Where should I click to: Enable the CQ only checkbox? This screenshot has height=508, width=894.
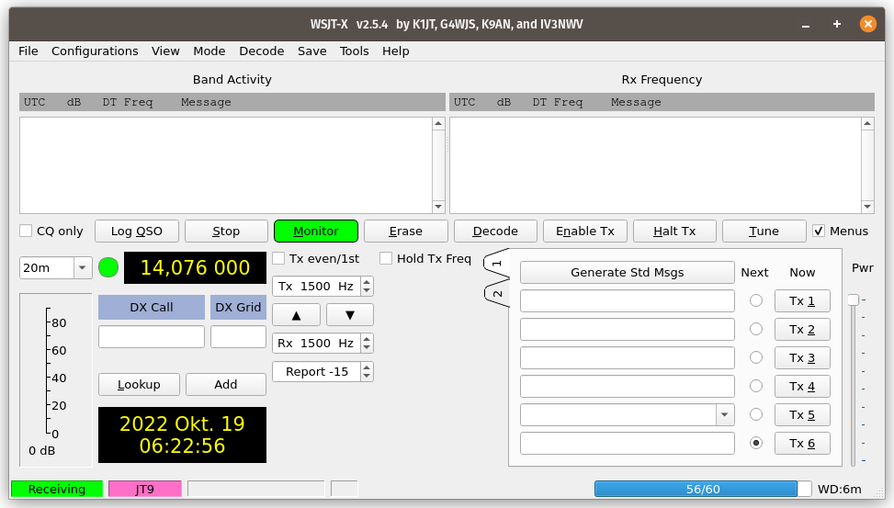[x=27, y=231]
